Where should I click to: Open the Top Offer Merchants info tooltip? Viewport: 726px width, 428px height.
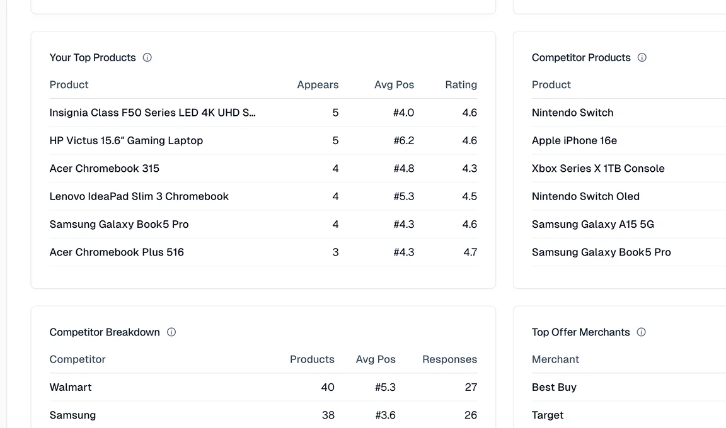tap(641, 332)
